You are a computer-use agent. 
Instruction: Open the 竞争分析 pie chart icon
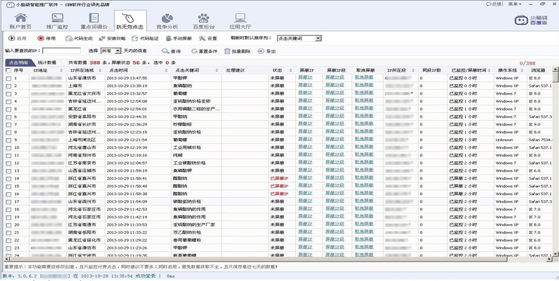point(167,22)
